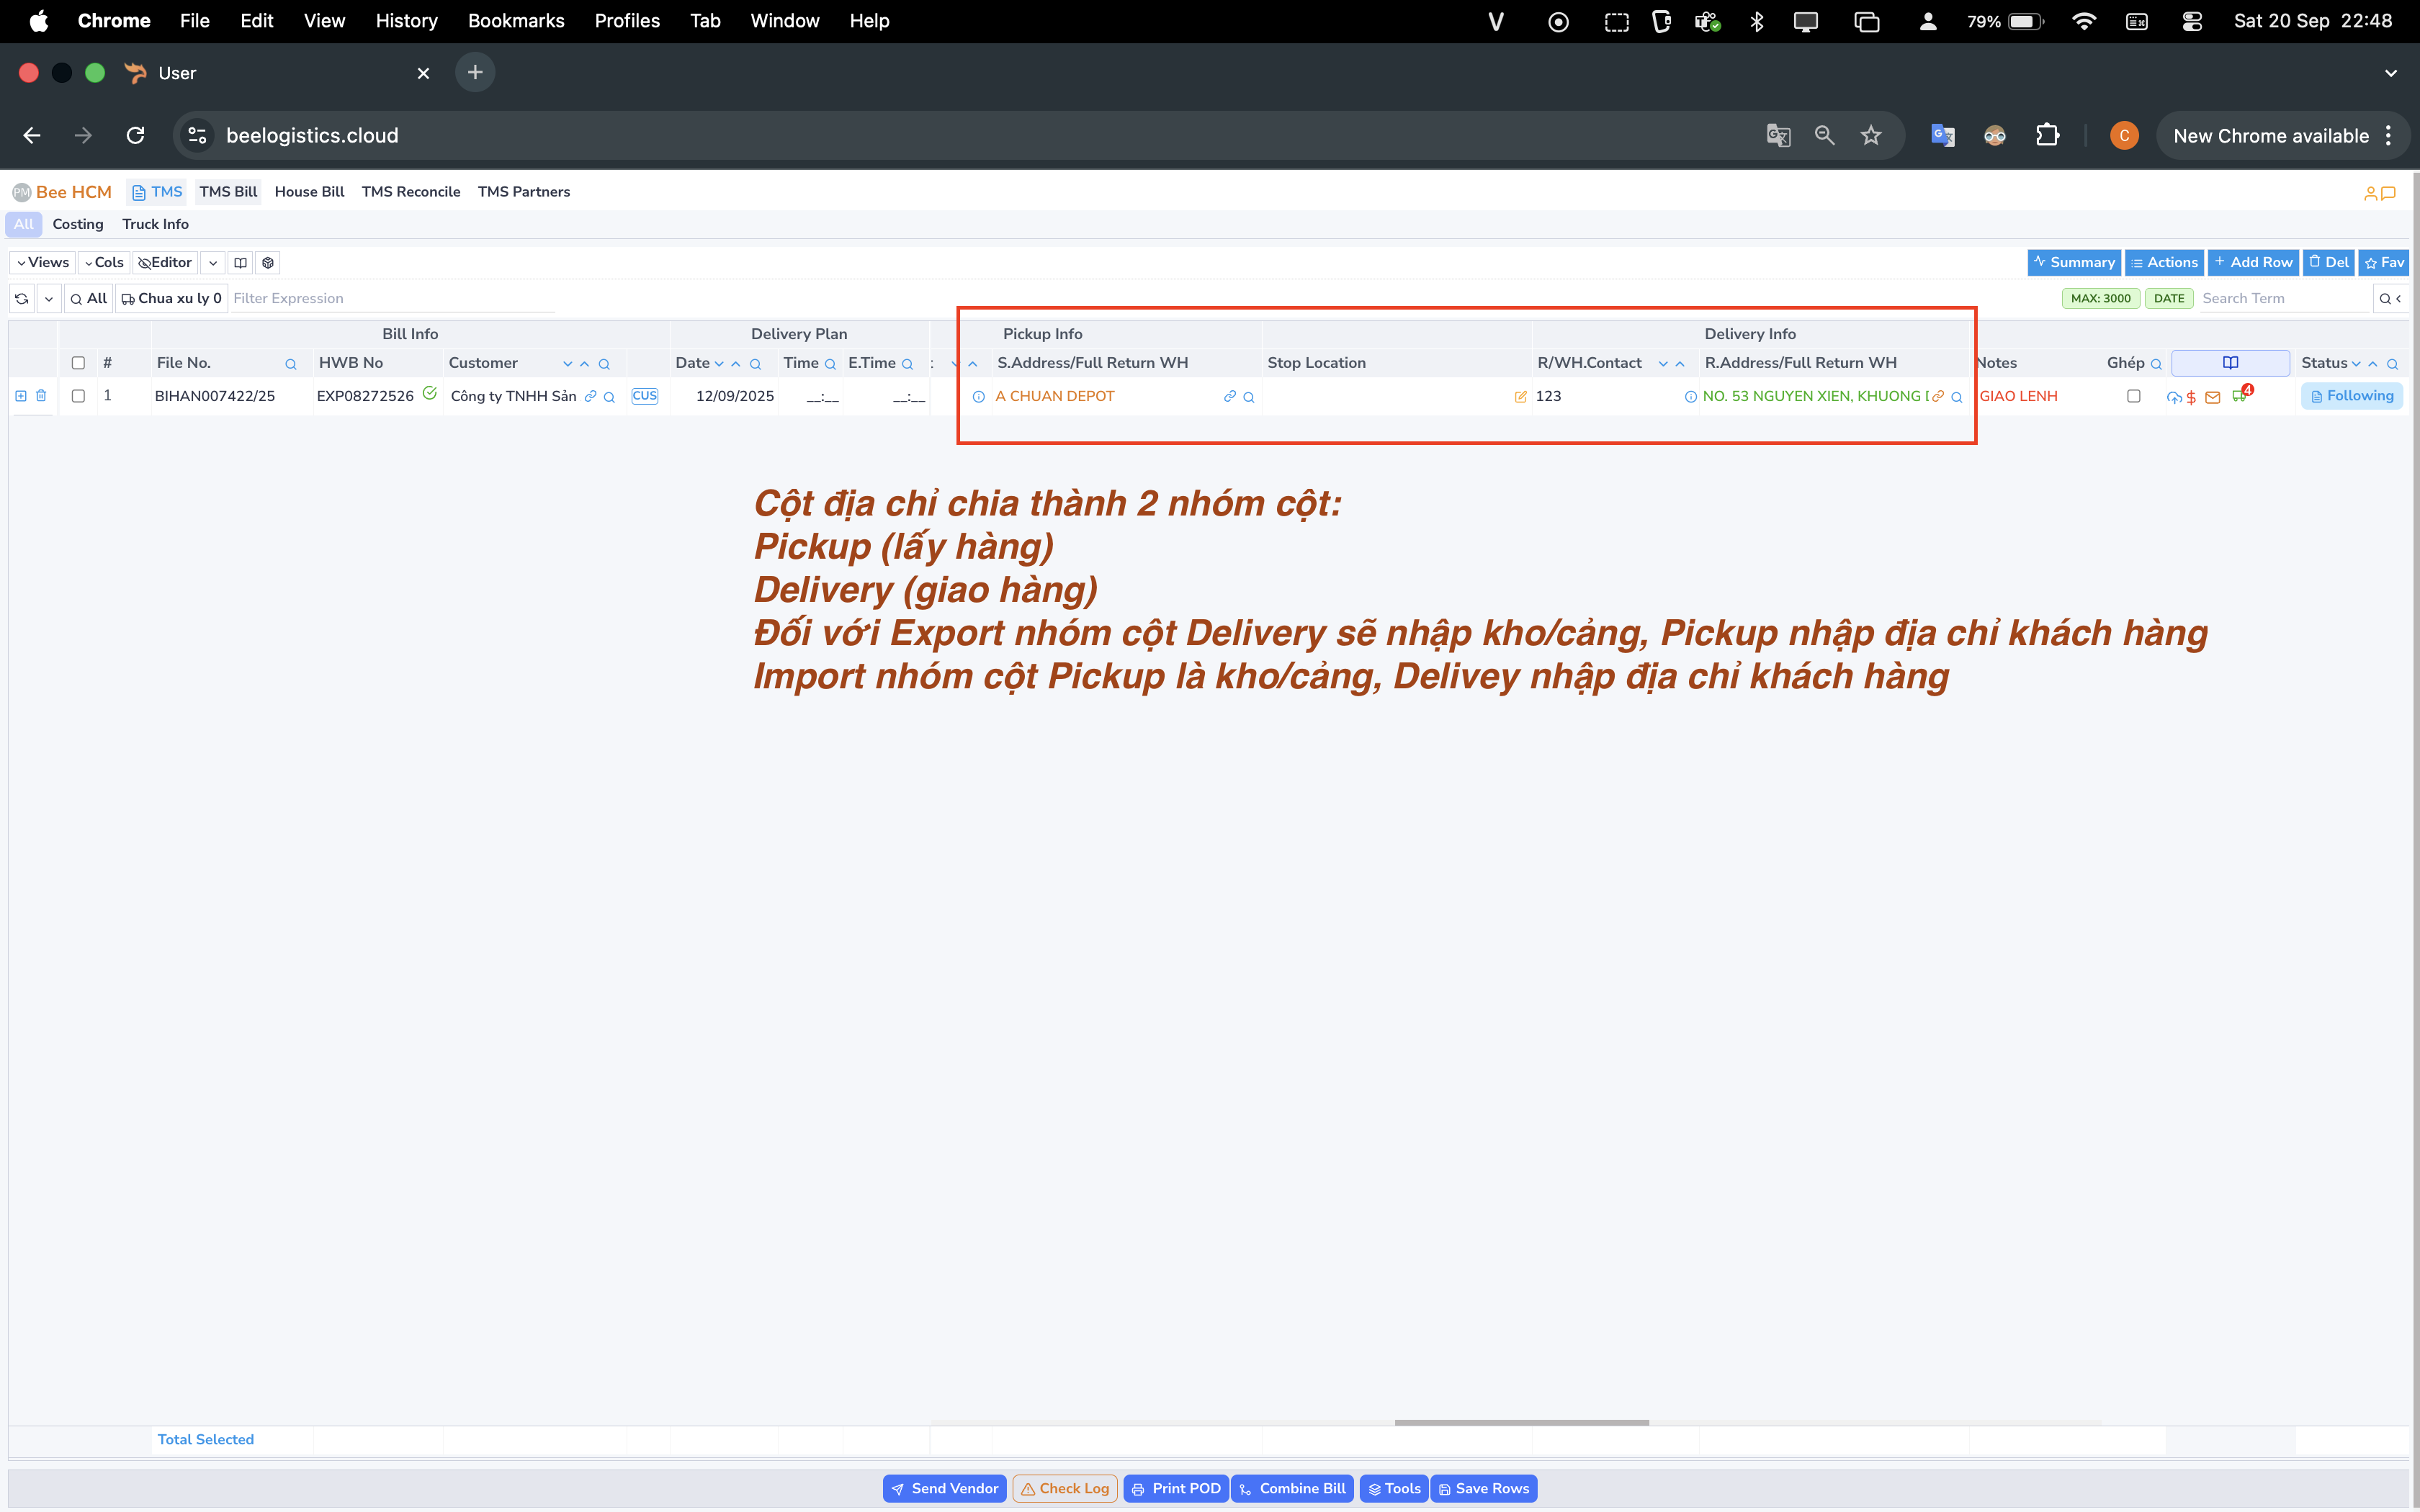Click the orange mail envelope icon
Viewport: 2420px width, 1512px height.
[x=2213, y=397]
